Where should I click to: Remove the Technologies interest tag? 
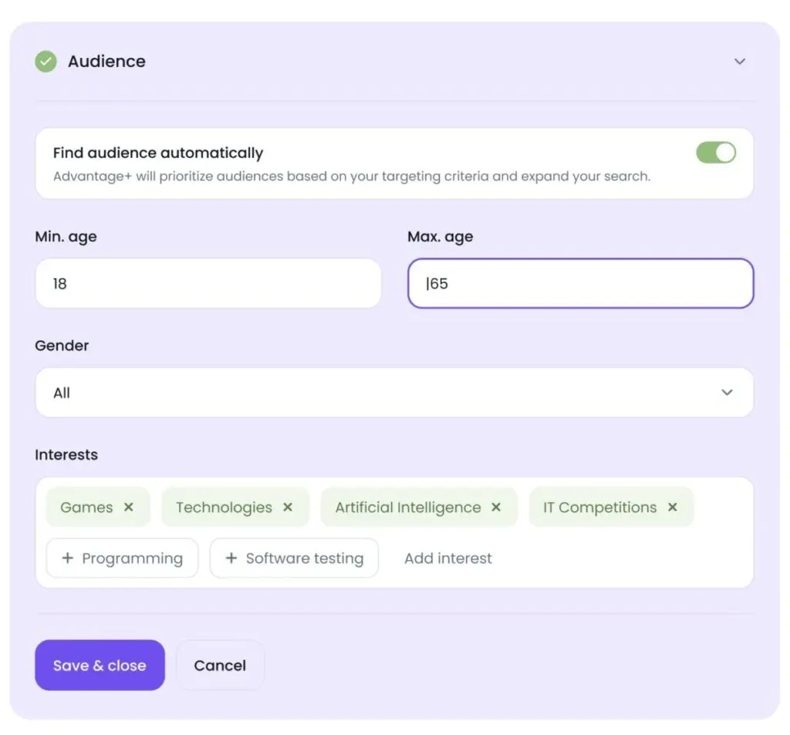288,507
